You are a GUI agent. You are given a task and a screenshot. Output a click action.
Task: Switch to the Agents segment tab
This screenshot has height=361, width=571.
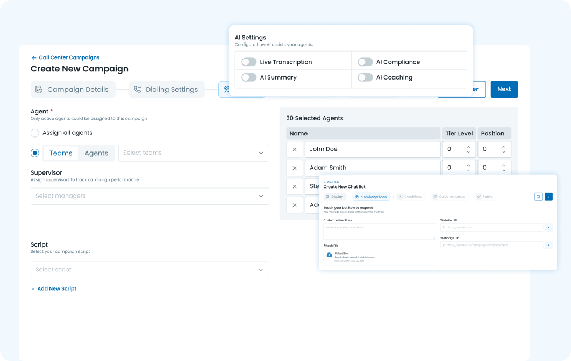(x=96, y=153)
